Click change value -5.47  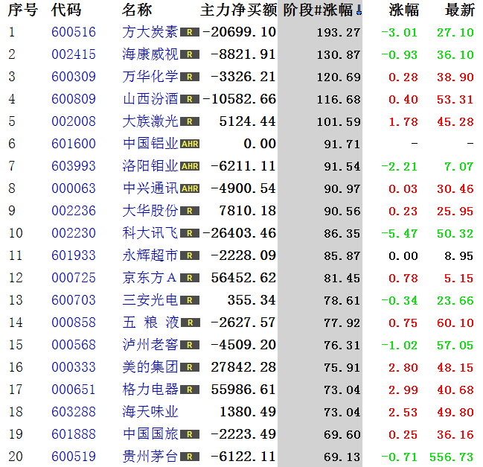[x=400, y=234]
